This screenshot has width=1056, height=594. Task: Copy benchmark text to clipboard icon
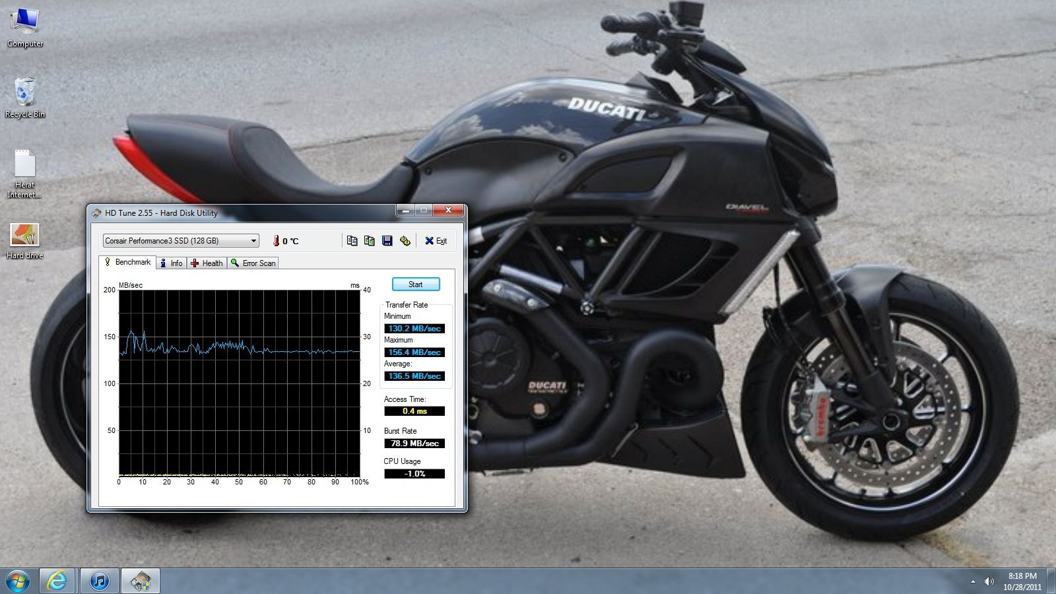coord(352,241)
